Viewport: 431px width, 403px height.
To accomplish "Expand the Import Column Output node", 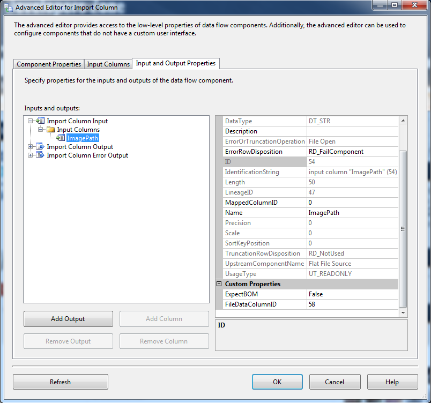I will tap(31, 146).
